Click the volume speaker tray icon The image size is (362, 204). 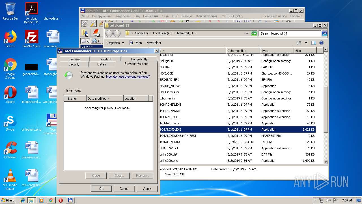(328, 200)
